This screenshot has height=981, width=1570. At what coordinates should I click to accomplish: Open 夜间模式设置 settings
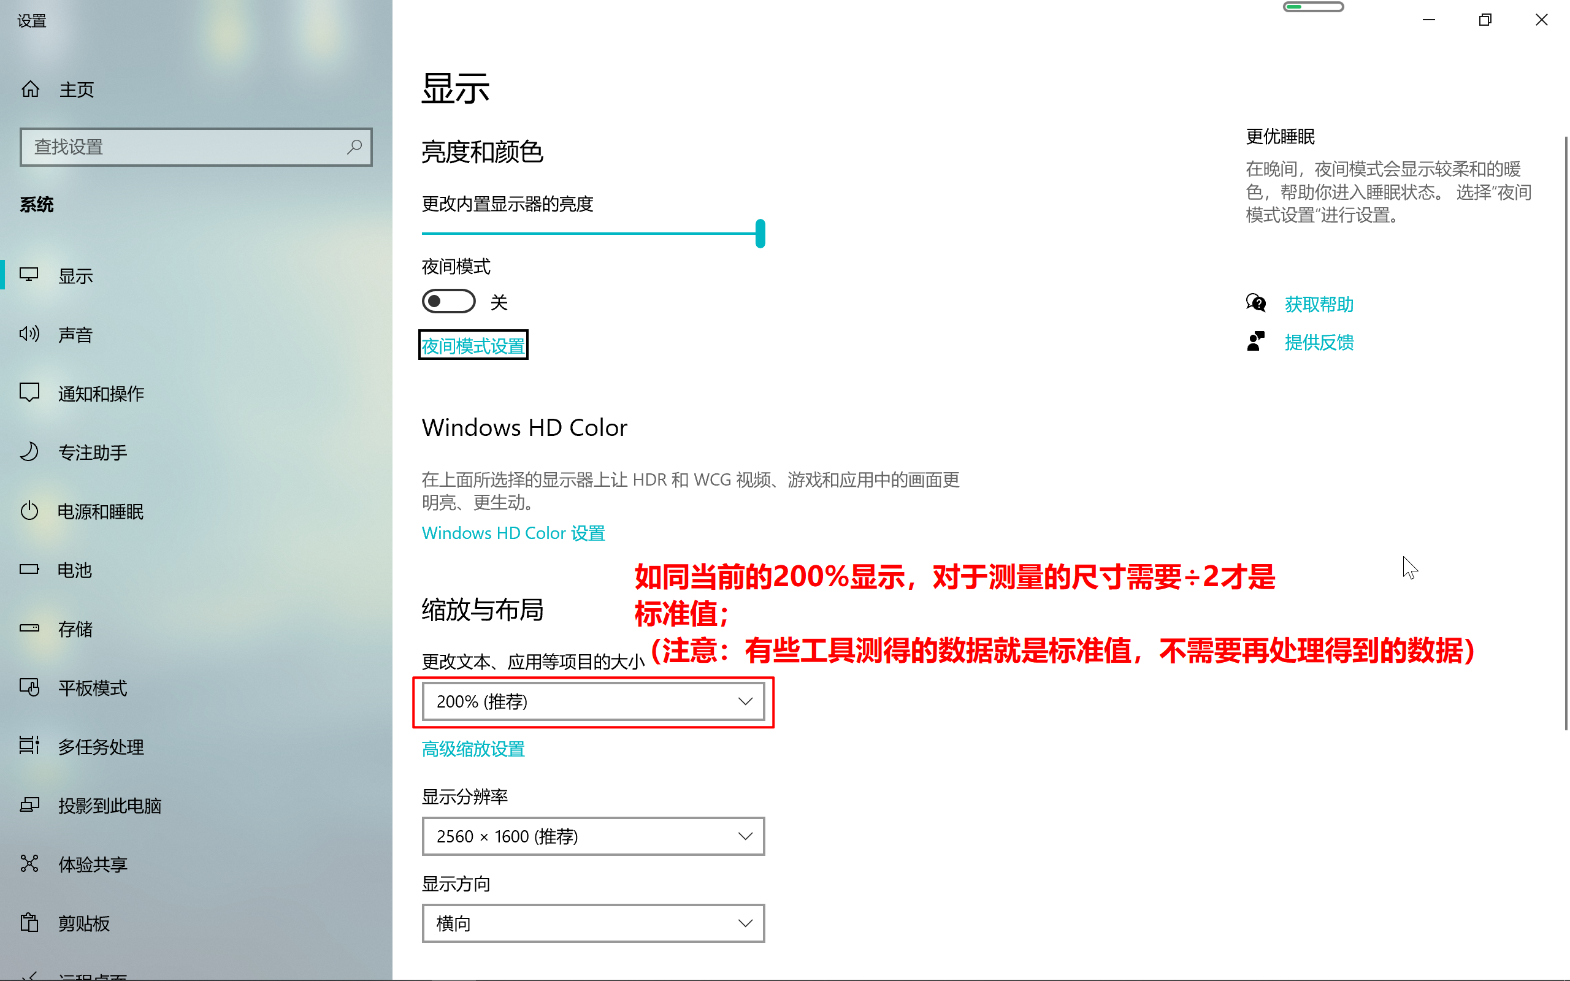click(x=473, y=346)
